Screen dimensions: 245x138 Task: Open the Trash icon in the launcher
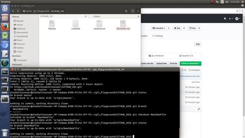click(5, 133)
